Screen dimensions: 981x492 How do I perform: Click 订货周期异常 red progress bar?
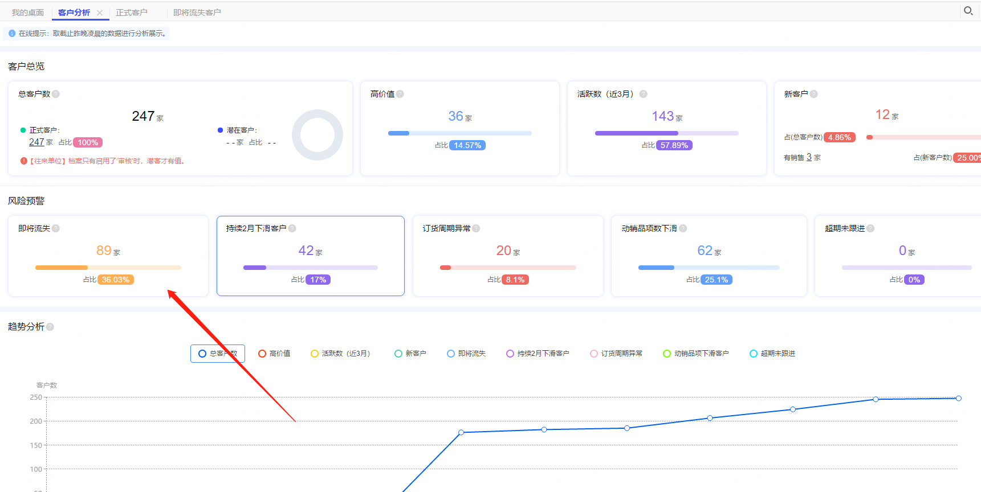508,268
